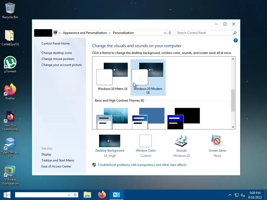267x200 pixels.
Task: Minimize the Personalization window
Action: 216,24
